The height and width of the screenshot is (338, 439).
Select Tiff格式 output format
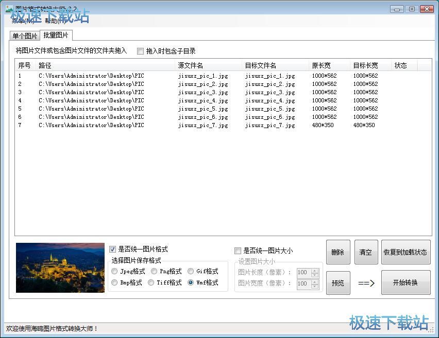point(151,282)
